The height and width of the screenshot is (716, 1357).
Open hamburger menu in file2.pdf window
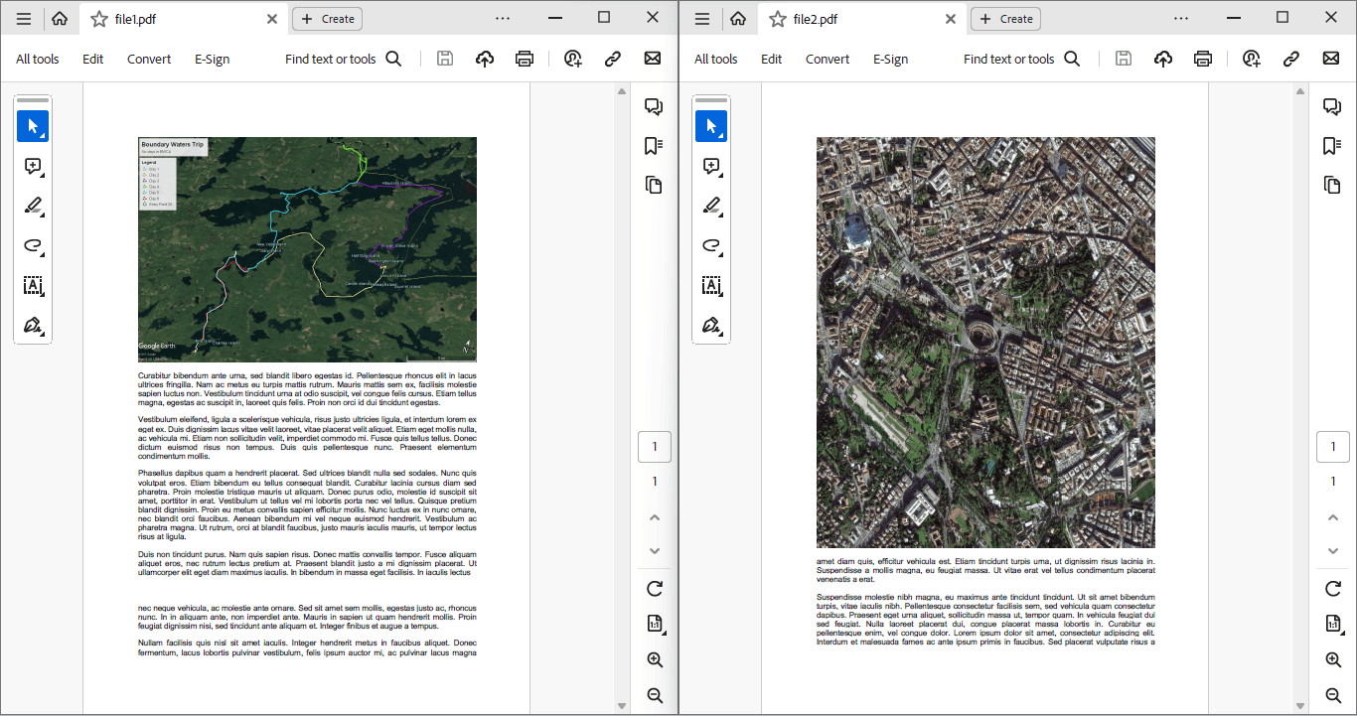click(702, 19)
